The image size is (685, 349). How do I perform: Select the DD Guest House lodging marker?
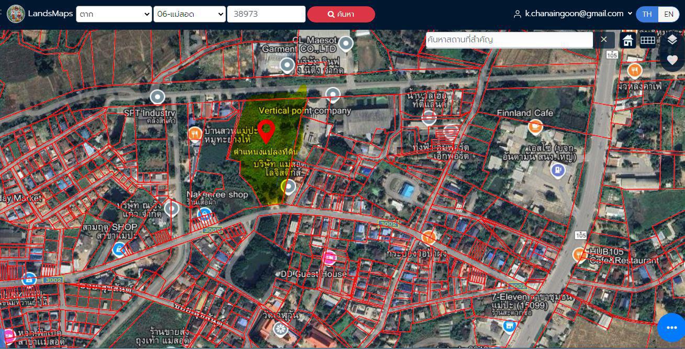(329, 258)
